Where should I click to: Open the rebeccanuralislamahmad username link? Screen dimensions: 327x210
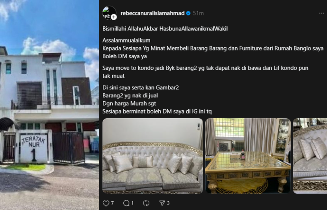[x=152, y=13]
